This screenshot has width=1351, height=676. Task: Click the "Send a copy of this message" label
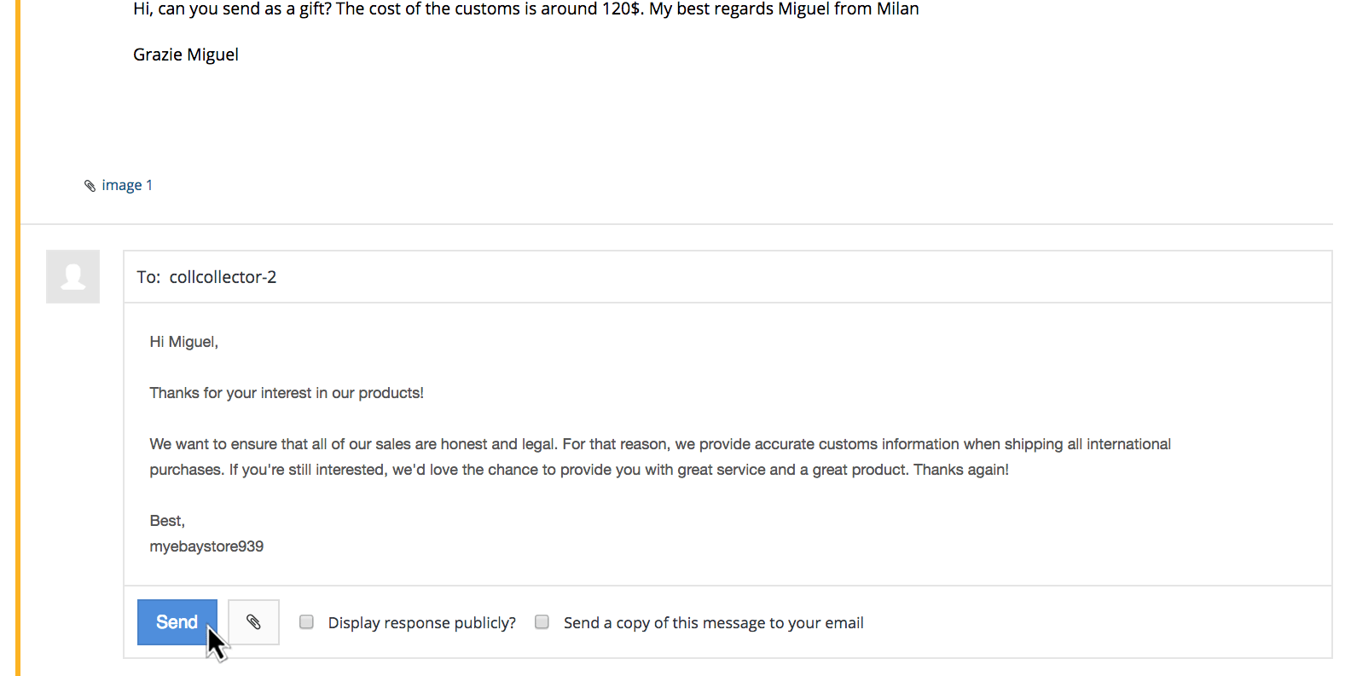(x=713, y=623)
